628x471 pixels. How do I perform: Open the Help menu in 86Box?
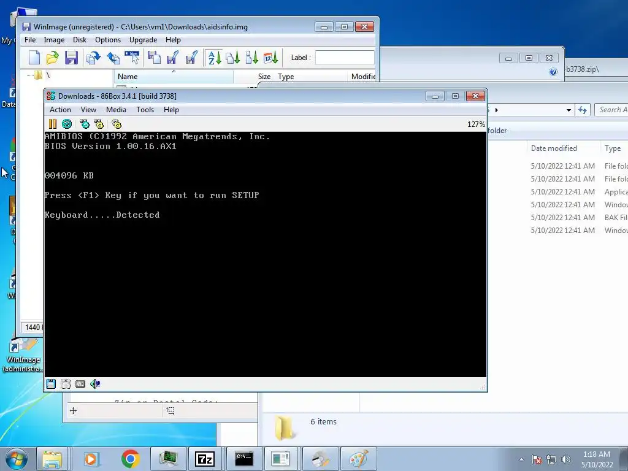(171, 110)
